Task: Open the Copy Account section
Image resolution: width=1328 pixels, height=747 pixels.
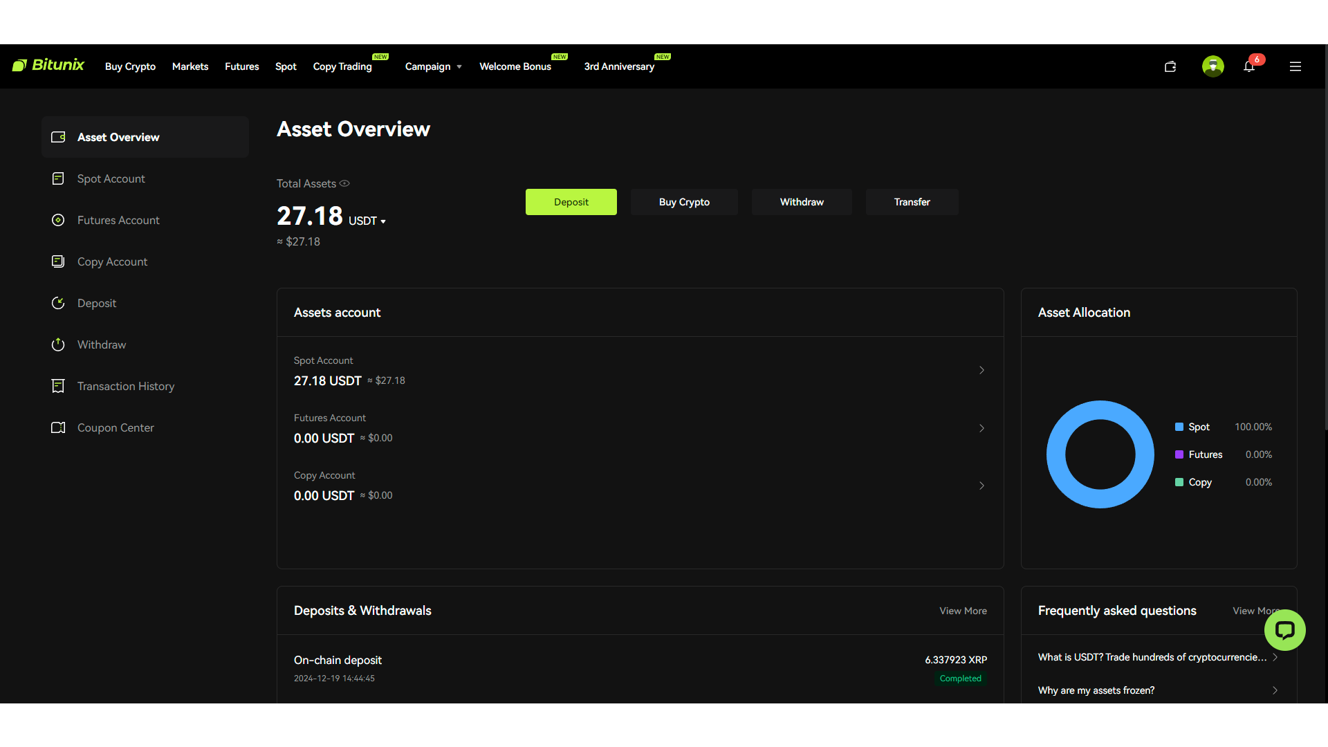Action: (x=112, y=261)
